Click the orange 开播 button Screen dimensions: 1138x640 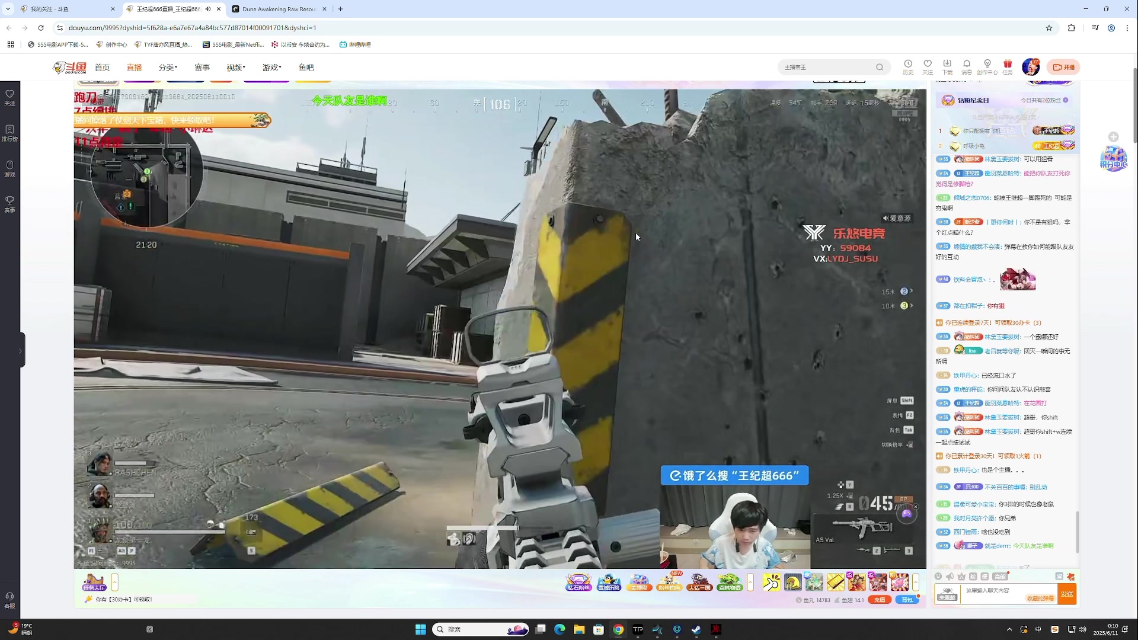[1063, 67]
